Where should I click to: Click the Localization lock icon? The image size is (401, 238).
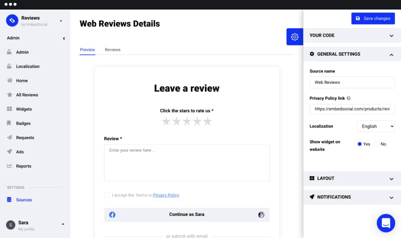(x=9, y=66)
